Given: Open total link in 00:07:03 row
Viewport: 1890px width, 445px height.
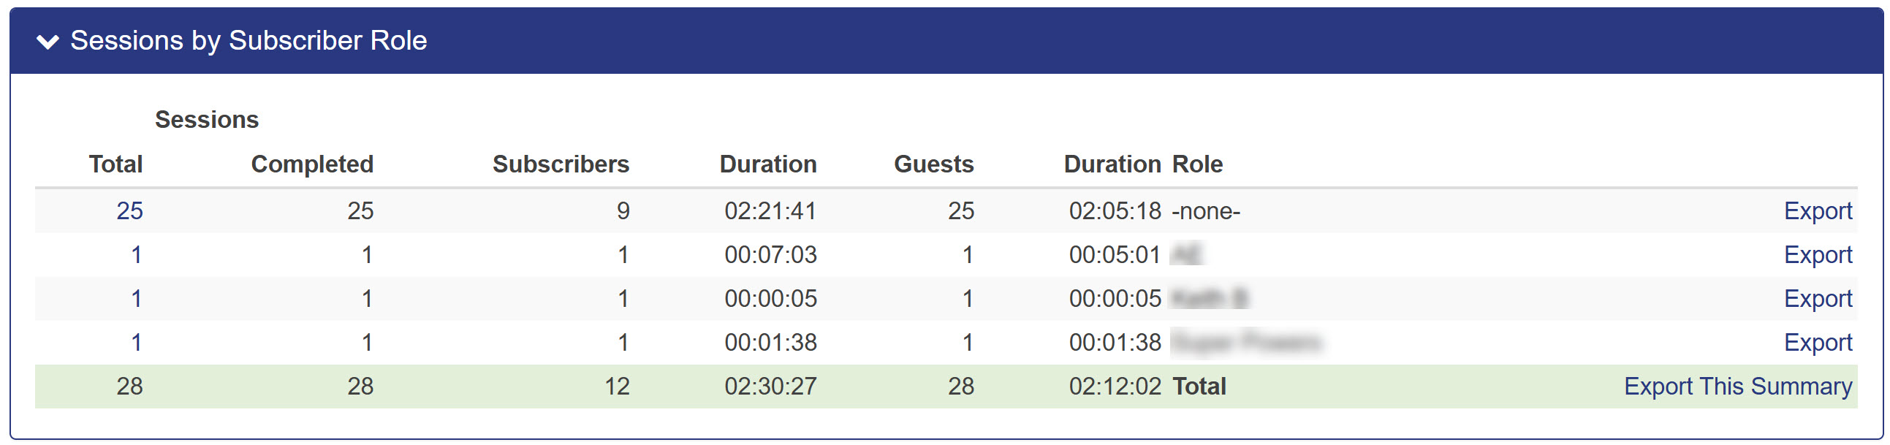Looking at the screenshot, I should tap(136, 255).
